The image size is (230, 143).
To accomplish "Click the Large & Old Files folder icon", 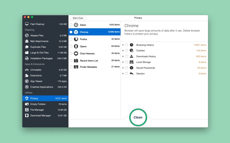I will pos(27,53).
